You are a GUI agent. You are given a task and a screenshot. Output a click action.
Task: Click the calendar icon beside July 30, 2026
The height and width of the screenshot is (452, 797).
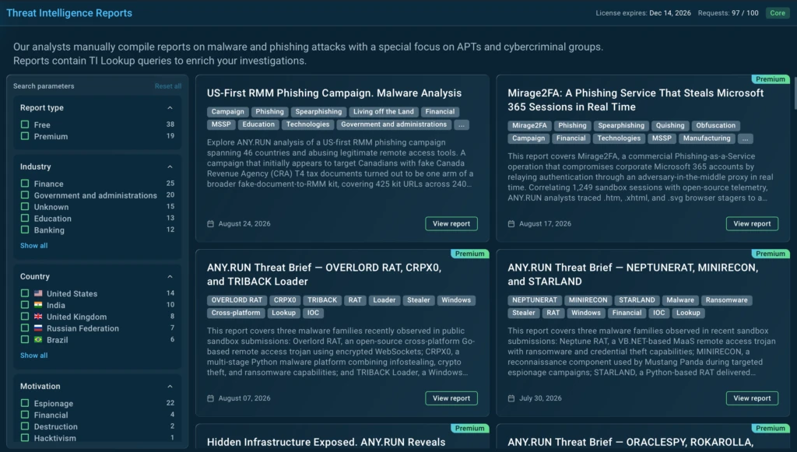(511, 398)
